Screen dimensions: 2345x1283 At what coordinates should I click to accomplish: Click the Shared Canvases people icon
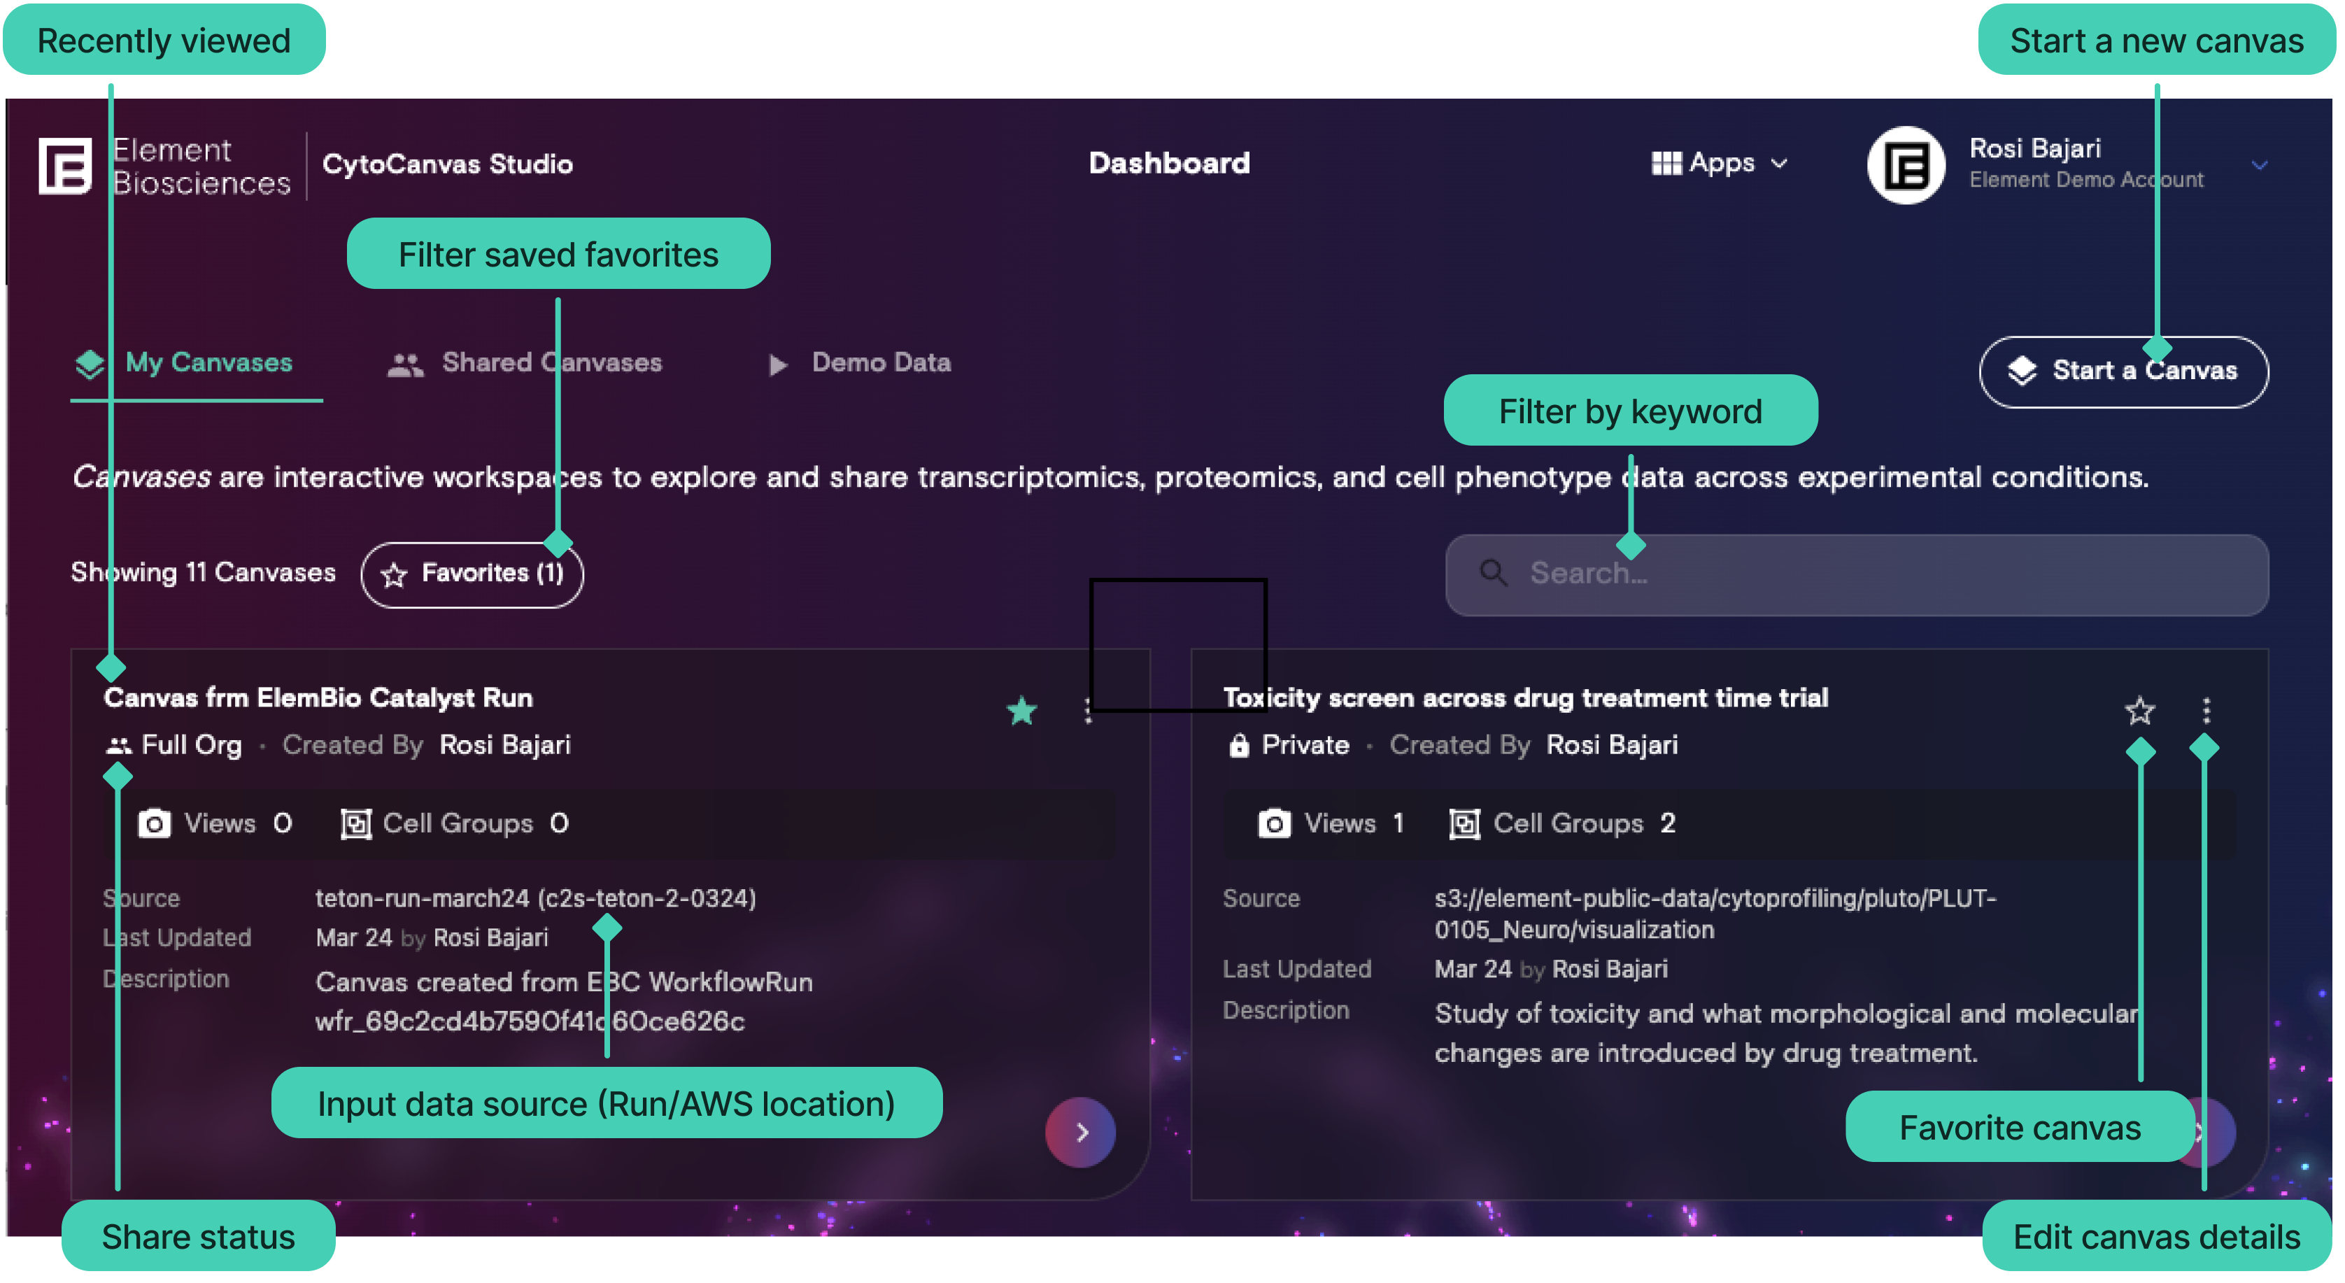click(405, 364)
